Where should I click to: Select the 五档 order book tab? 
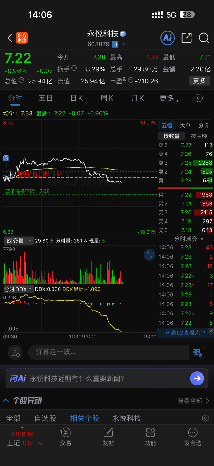pyautogui.click(x=167, y=126)
